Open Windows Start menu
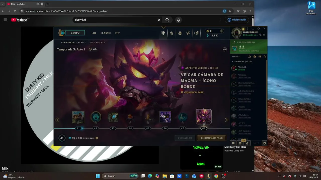This screenshot has height=180, width=321. tap(98, 176)
